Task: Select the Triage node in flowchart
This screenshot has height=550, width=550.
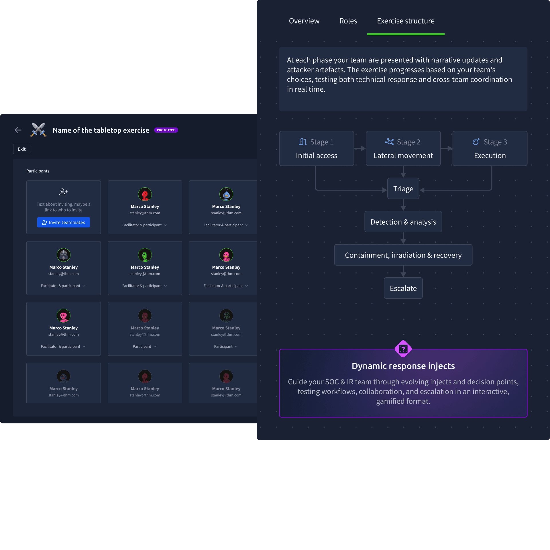Action: point(403,189)
